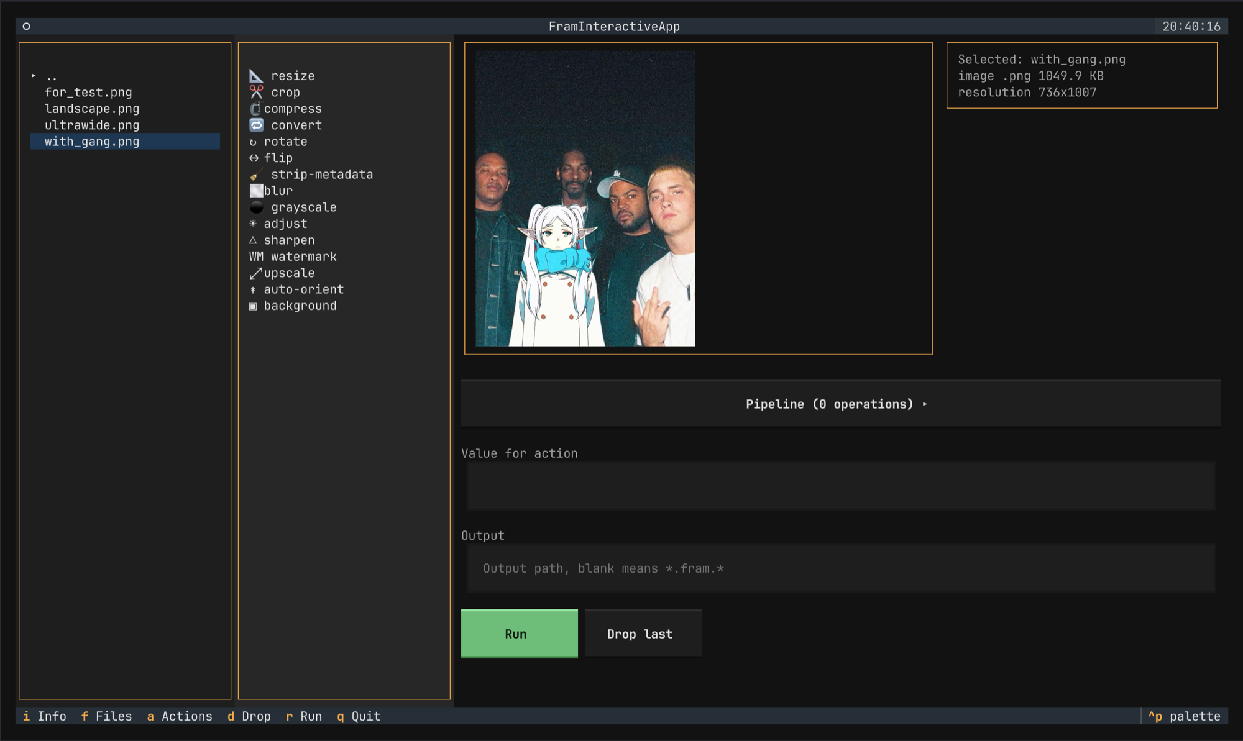Click the FramInteractiveApp title text
The image size is (1243, 741).
click(x=614, y=26)
